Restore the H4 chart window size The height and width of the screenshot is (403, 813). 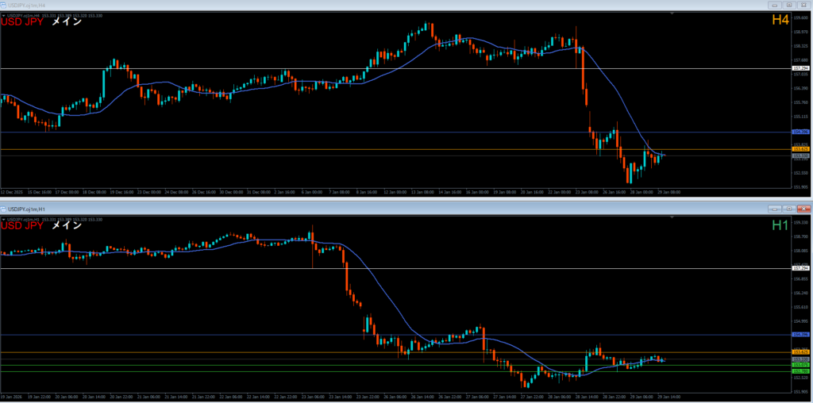click(x=791, y=4)
